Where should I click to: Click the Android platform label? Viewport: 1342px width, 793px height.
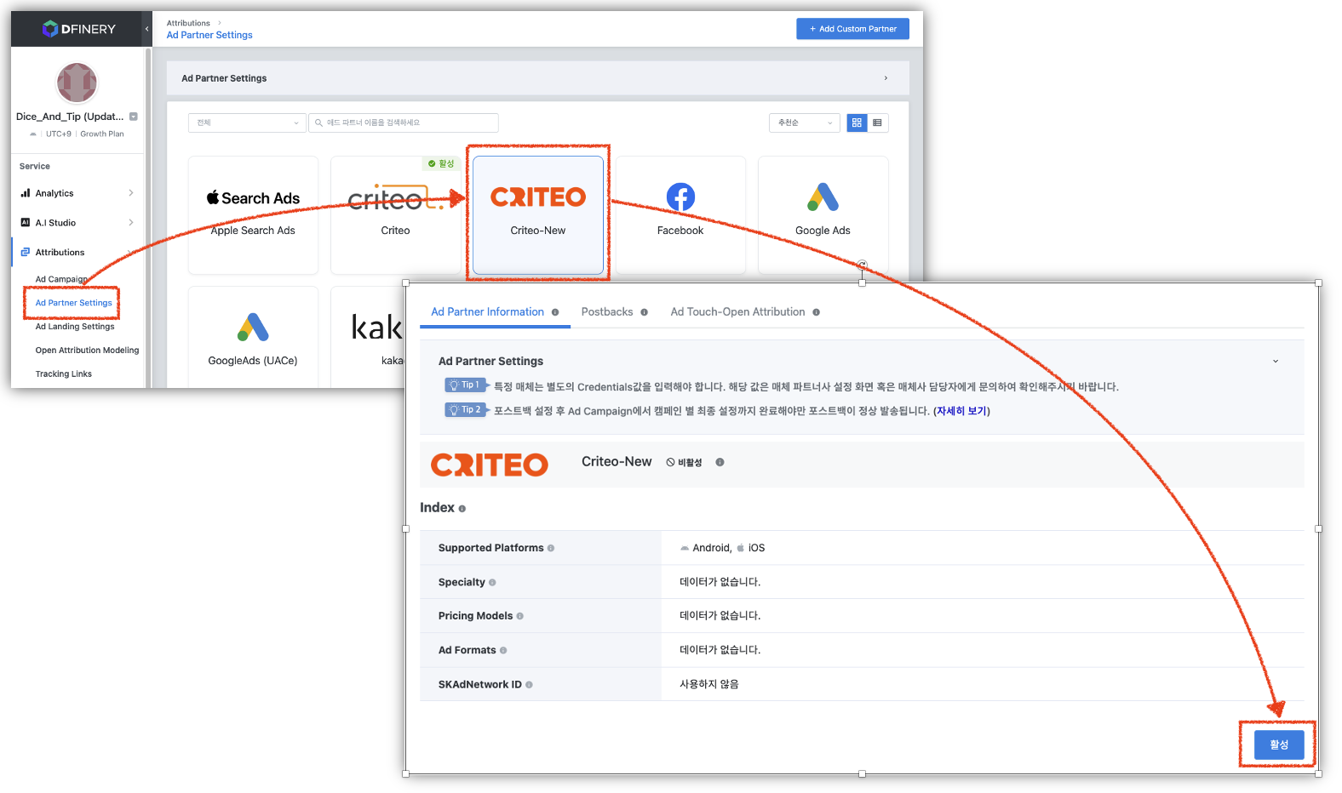(x=705, y=548)
